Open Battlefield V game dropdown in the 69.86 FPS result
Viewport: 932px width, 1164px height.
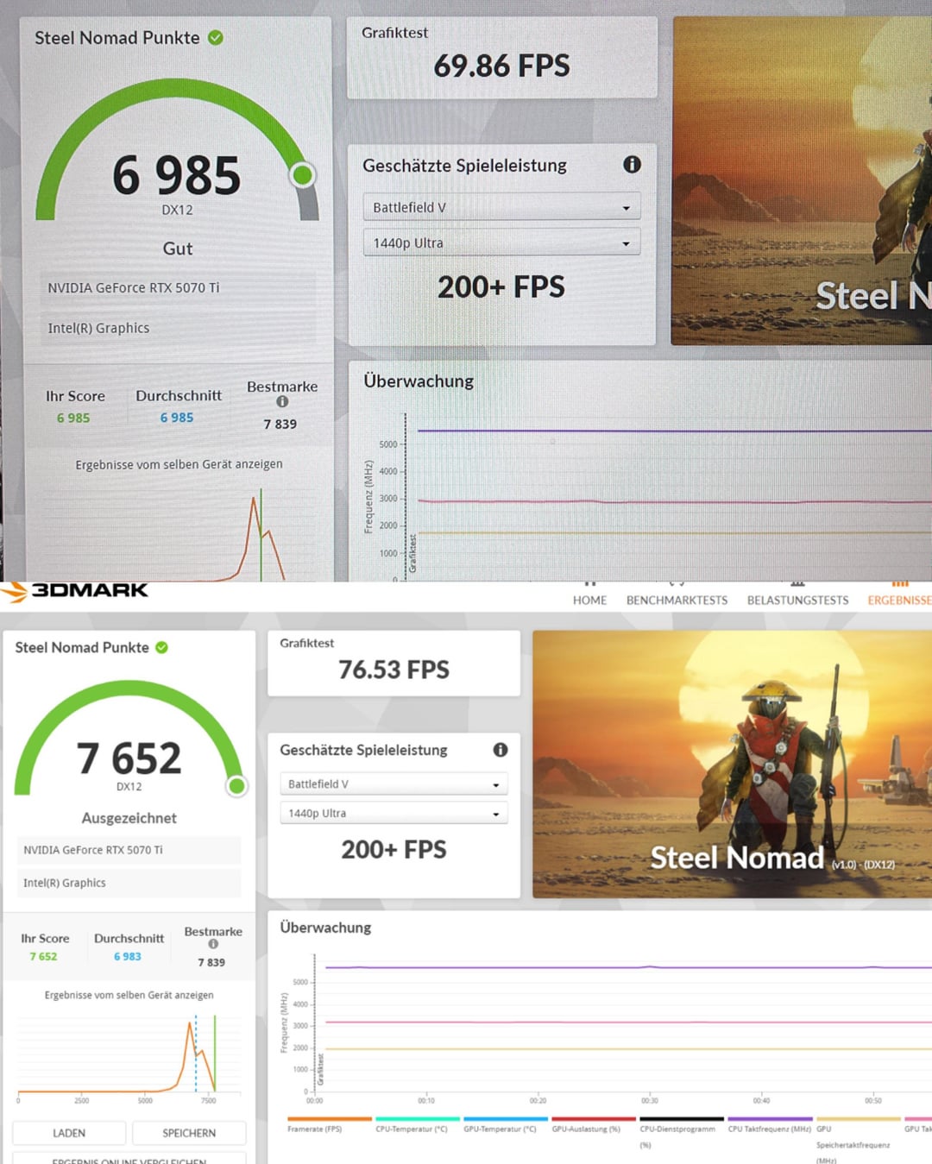coord(501,207)
